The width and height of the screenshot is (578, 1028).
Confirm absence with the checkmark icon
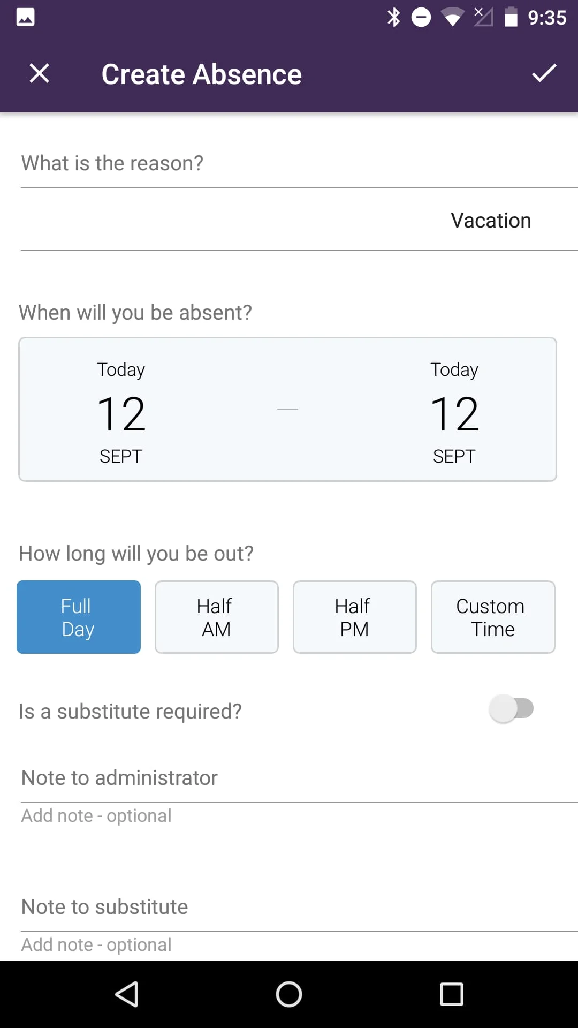[544, 73]
